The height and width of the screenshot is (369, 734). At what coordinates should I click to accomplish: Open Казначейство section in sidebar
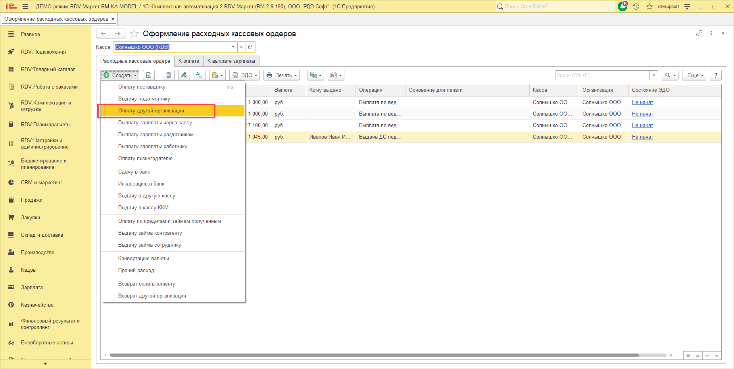tap(37, 305)
